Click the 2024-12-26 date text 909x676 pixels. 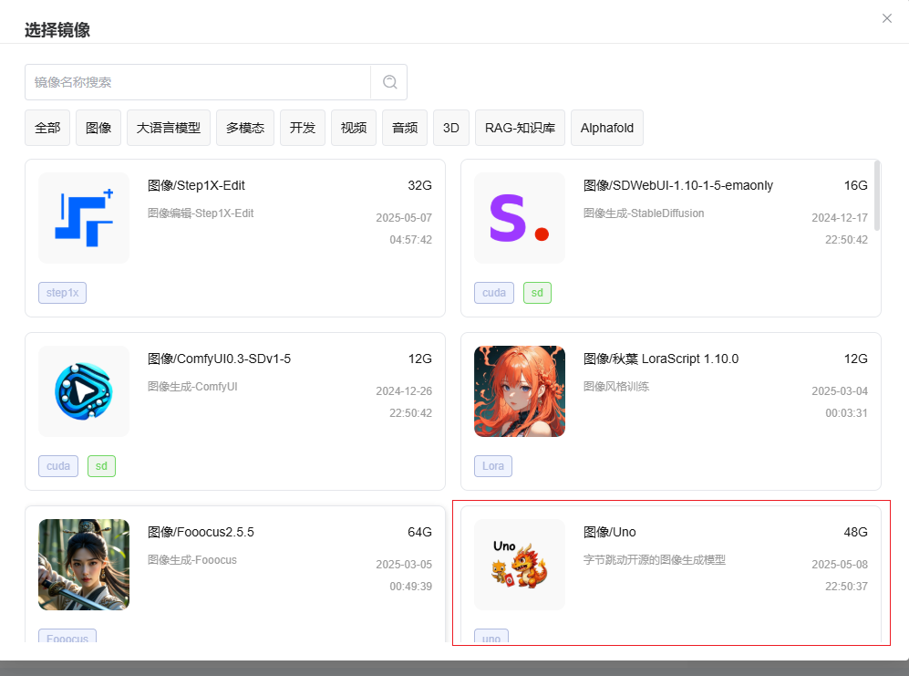(404, 391)
